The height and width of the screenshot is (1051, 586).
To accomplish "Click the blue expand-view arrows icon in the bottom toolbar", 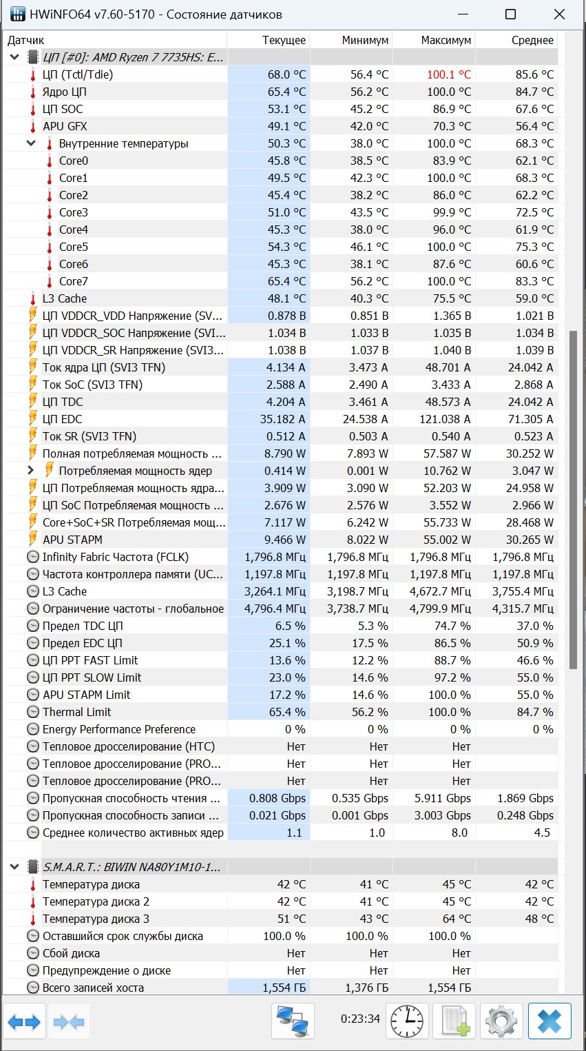I will (24, 1021).
